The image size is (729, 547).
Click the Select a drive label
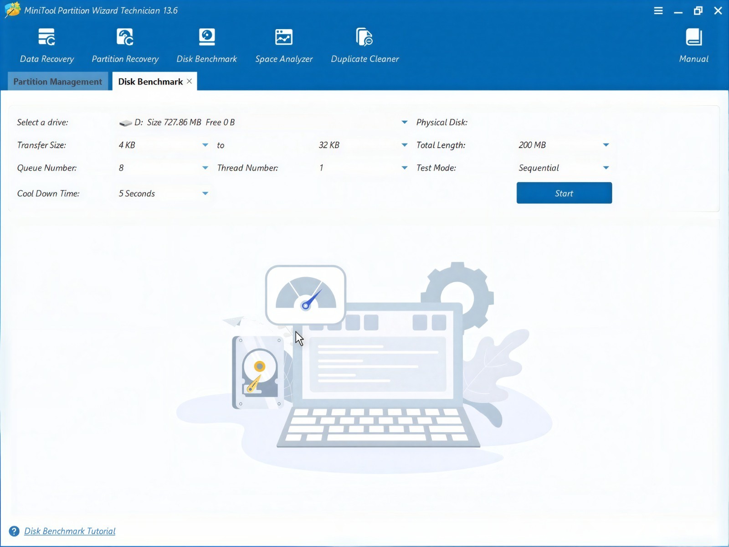point(42,122)
